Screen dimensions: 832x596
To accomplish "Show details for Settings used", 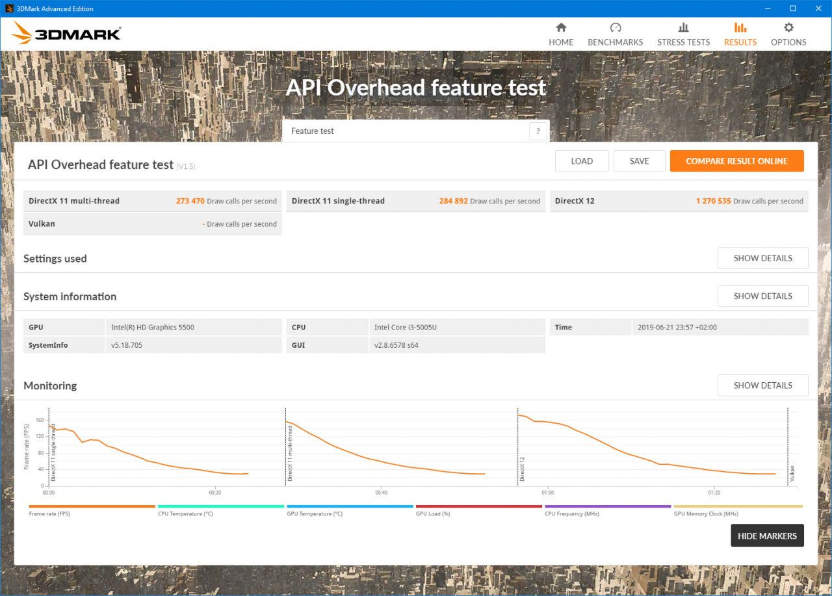I will click(x=763, y=258).
